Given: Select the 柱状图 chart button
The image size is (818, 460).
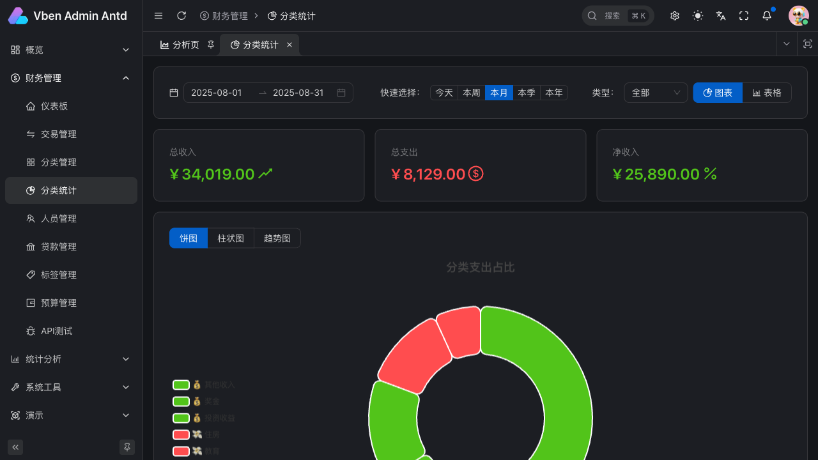Looking at the screenshot, I should pyautogui.click(x=231, y=238).
